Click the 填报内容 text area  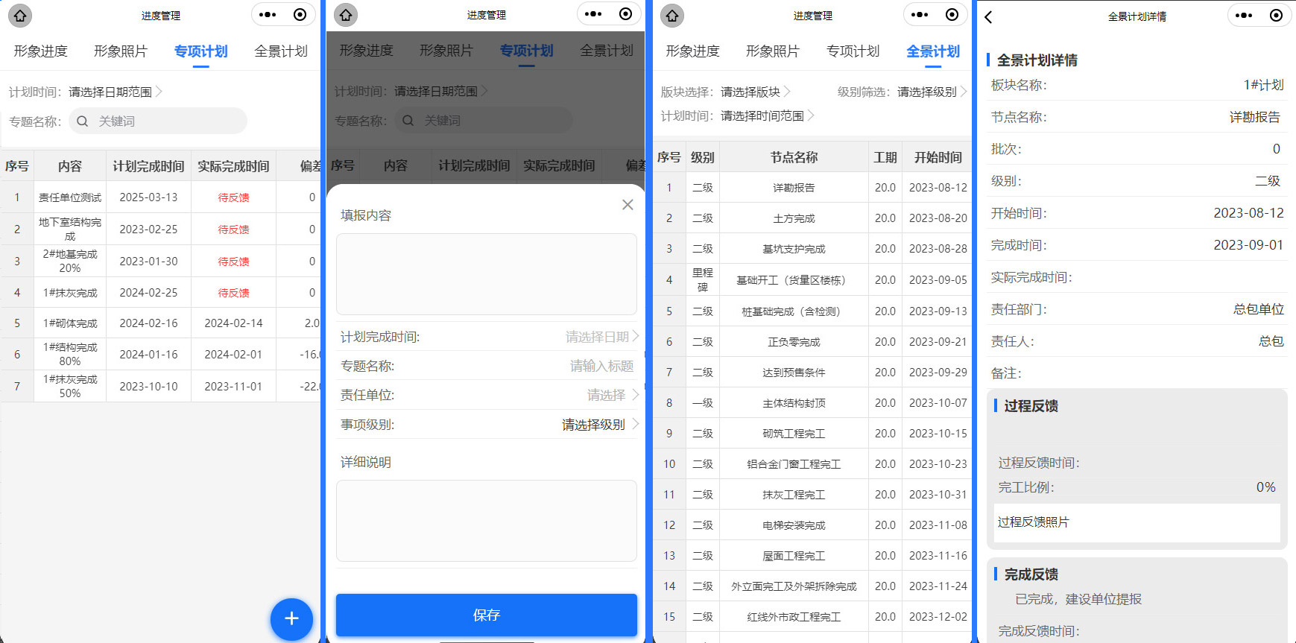click(x=486, y=273)
